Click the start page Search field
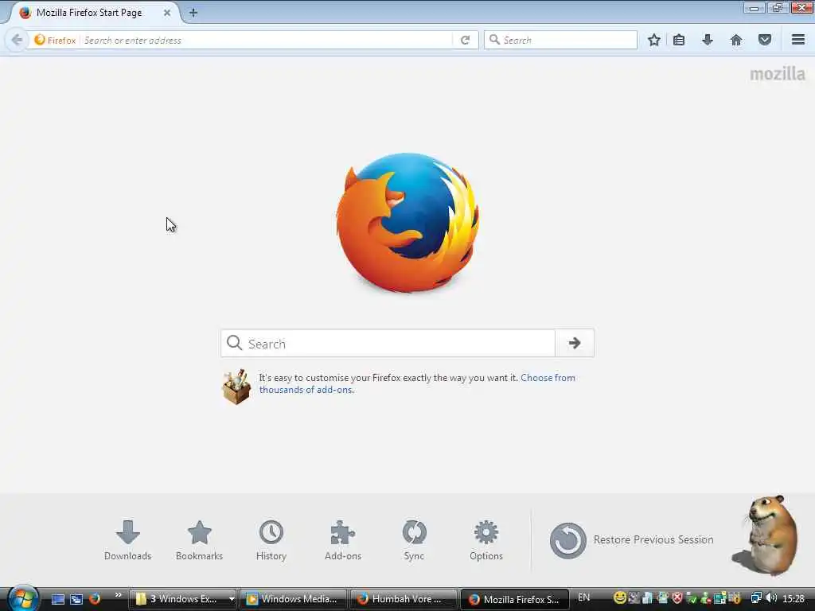Screen dimensions: 815x611 point(388,343)
